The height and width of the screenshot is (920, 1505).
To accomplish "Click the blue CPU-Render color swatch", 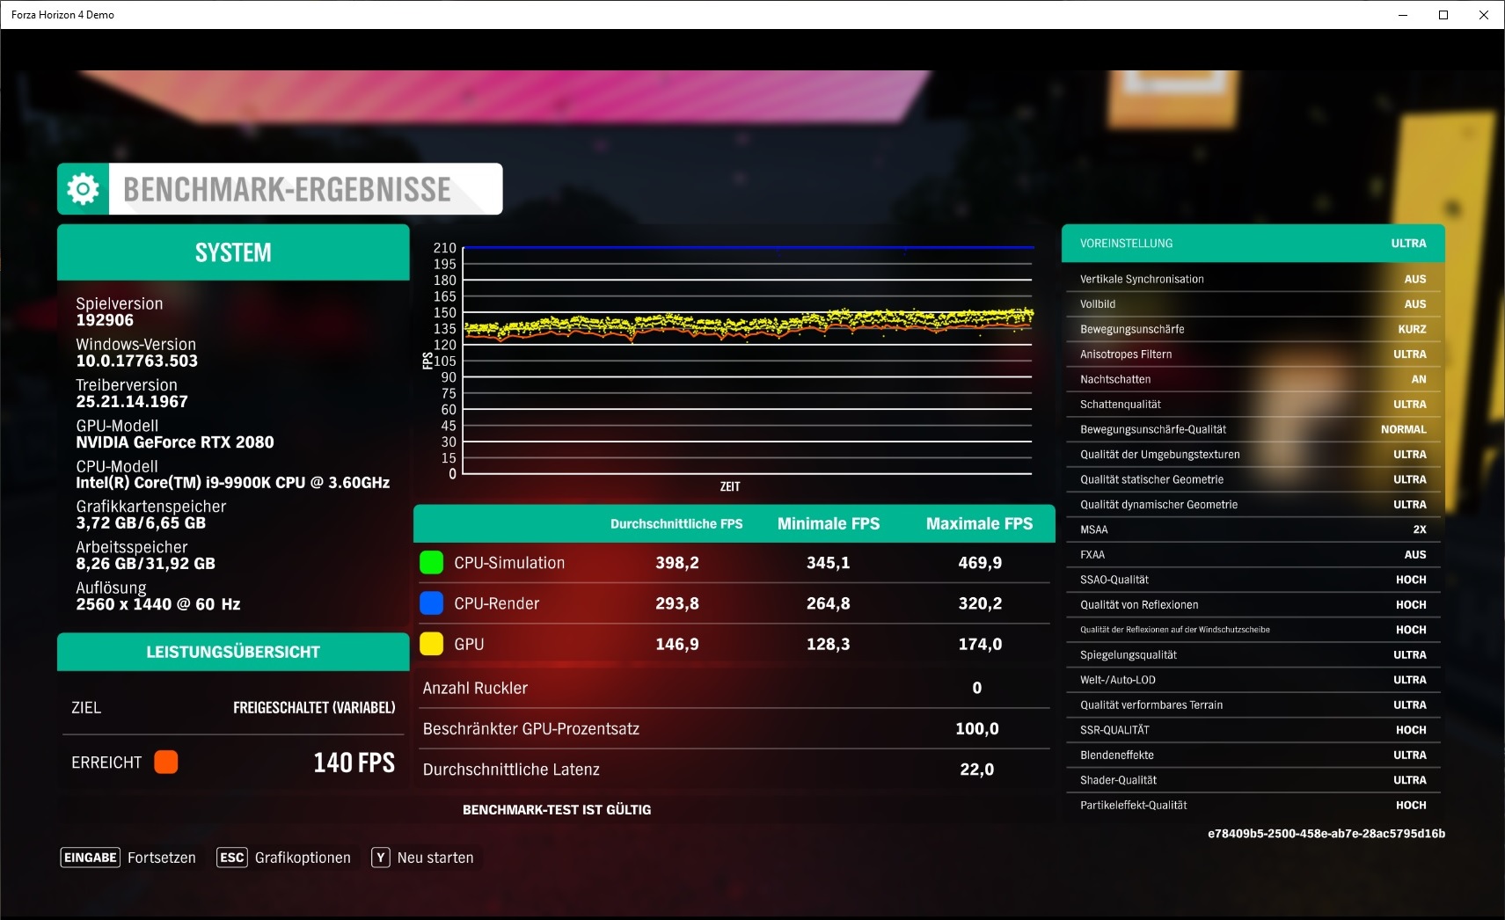I will pyautogui.click(x=431, y=603).
